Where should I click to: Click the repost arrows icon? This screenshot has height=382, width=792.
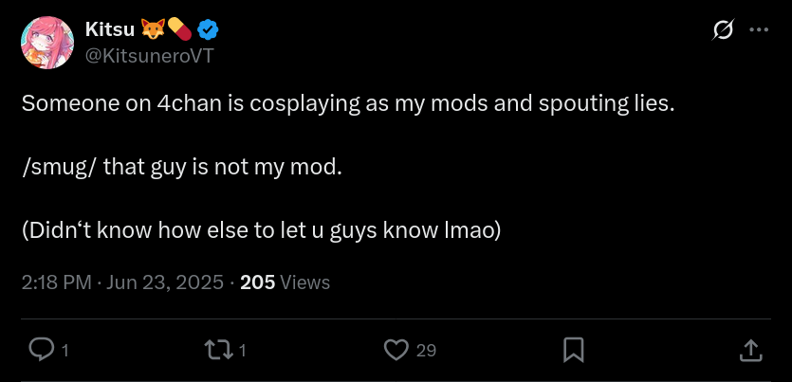point(218,351)
